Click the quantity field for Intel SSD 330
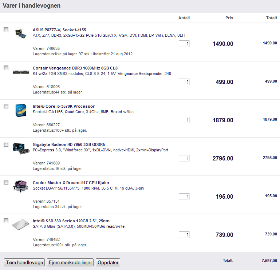The height and width of the screenshot is (270, 280). [x=184, y=235]
